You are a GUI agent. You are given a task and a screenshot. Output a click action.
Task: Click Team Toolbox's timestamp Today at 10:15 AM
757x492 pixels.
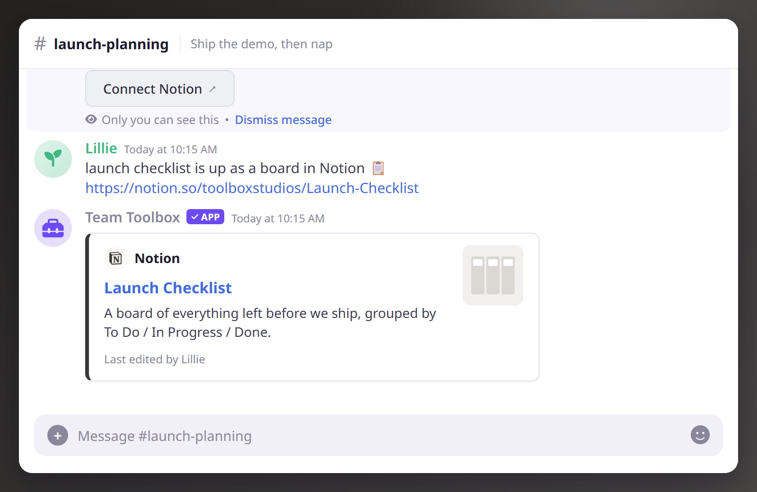(x=278, y=219)
